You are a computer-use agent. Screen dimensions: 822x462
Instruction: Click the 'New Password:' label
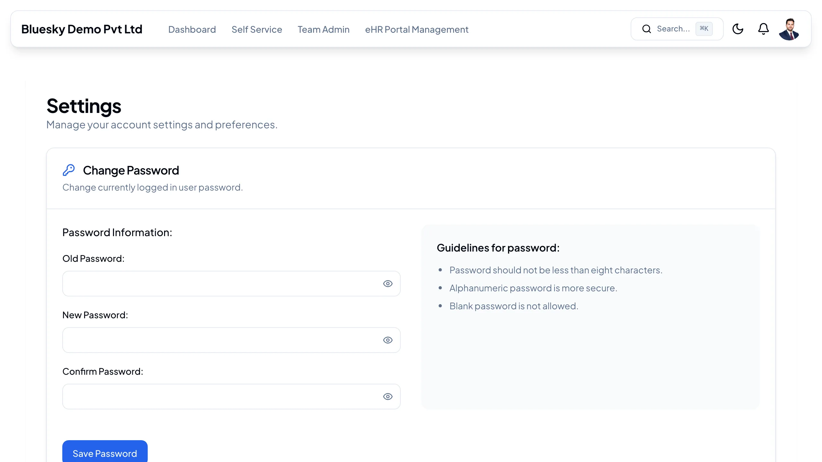[95, 315]
